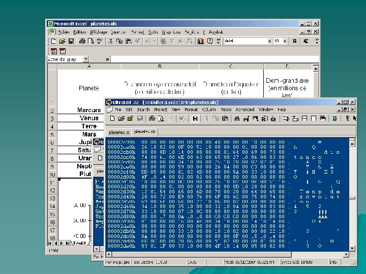Click Print Preview icon in Excel toolbar
The width and height of the screenshot is (366, 274).
coord(91,41)
